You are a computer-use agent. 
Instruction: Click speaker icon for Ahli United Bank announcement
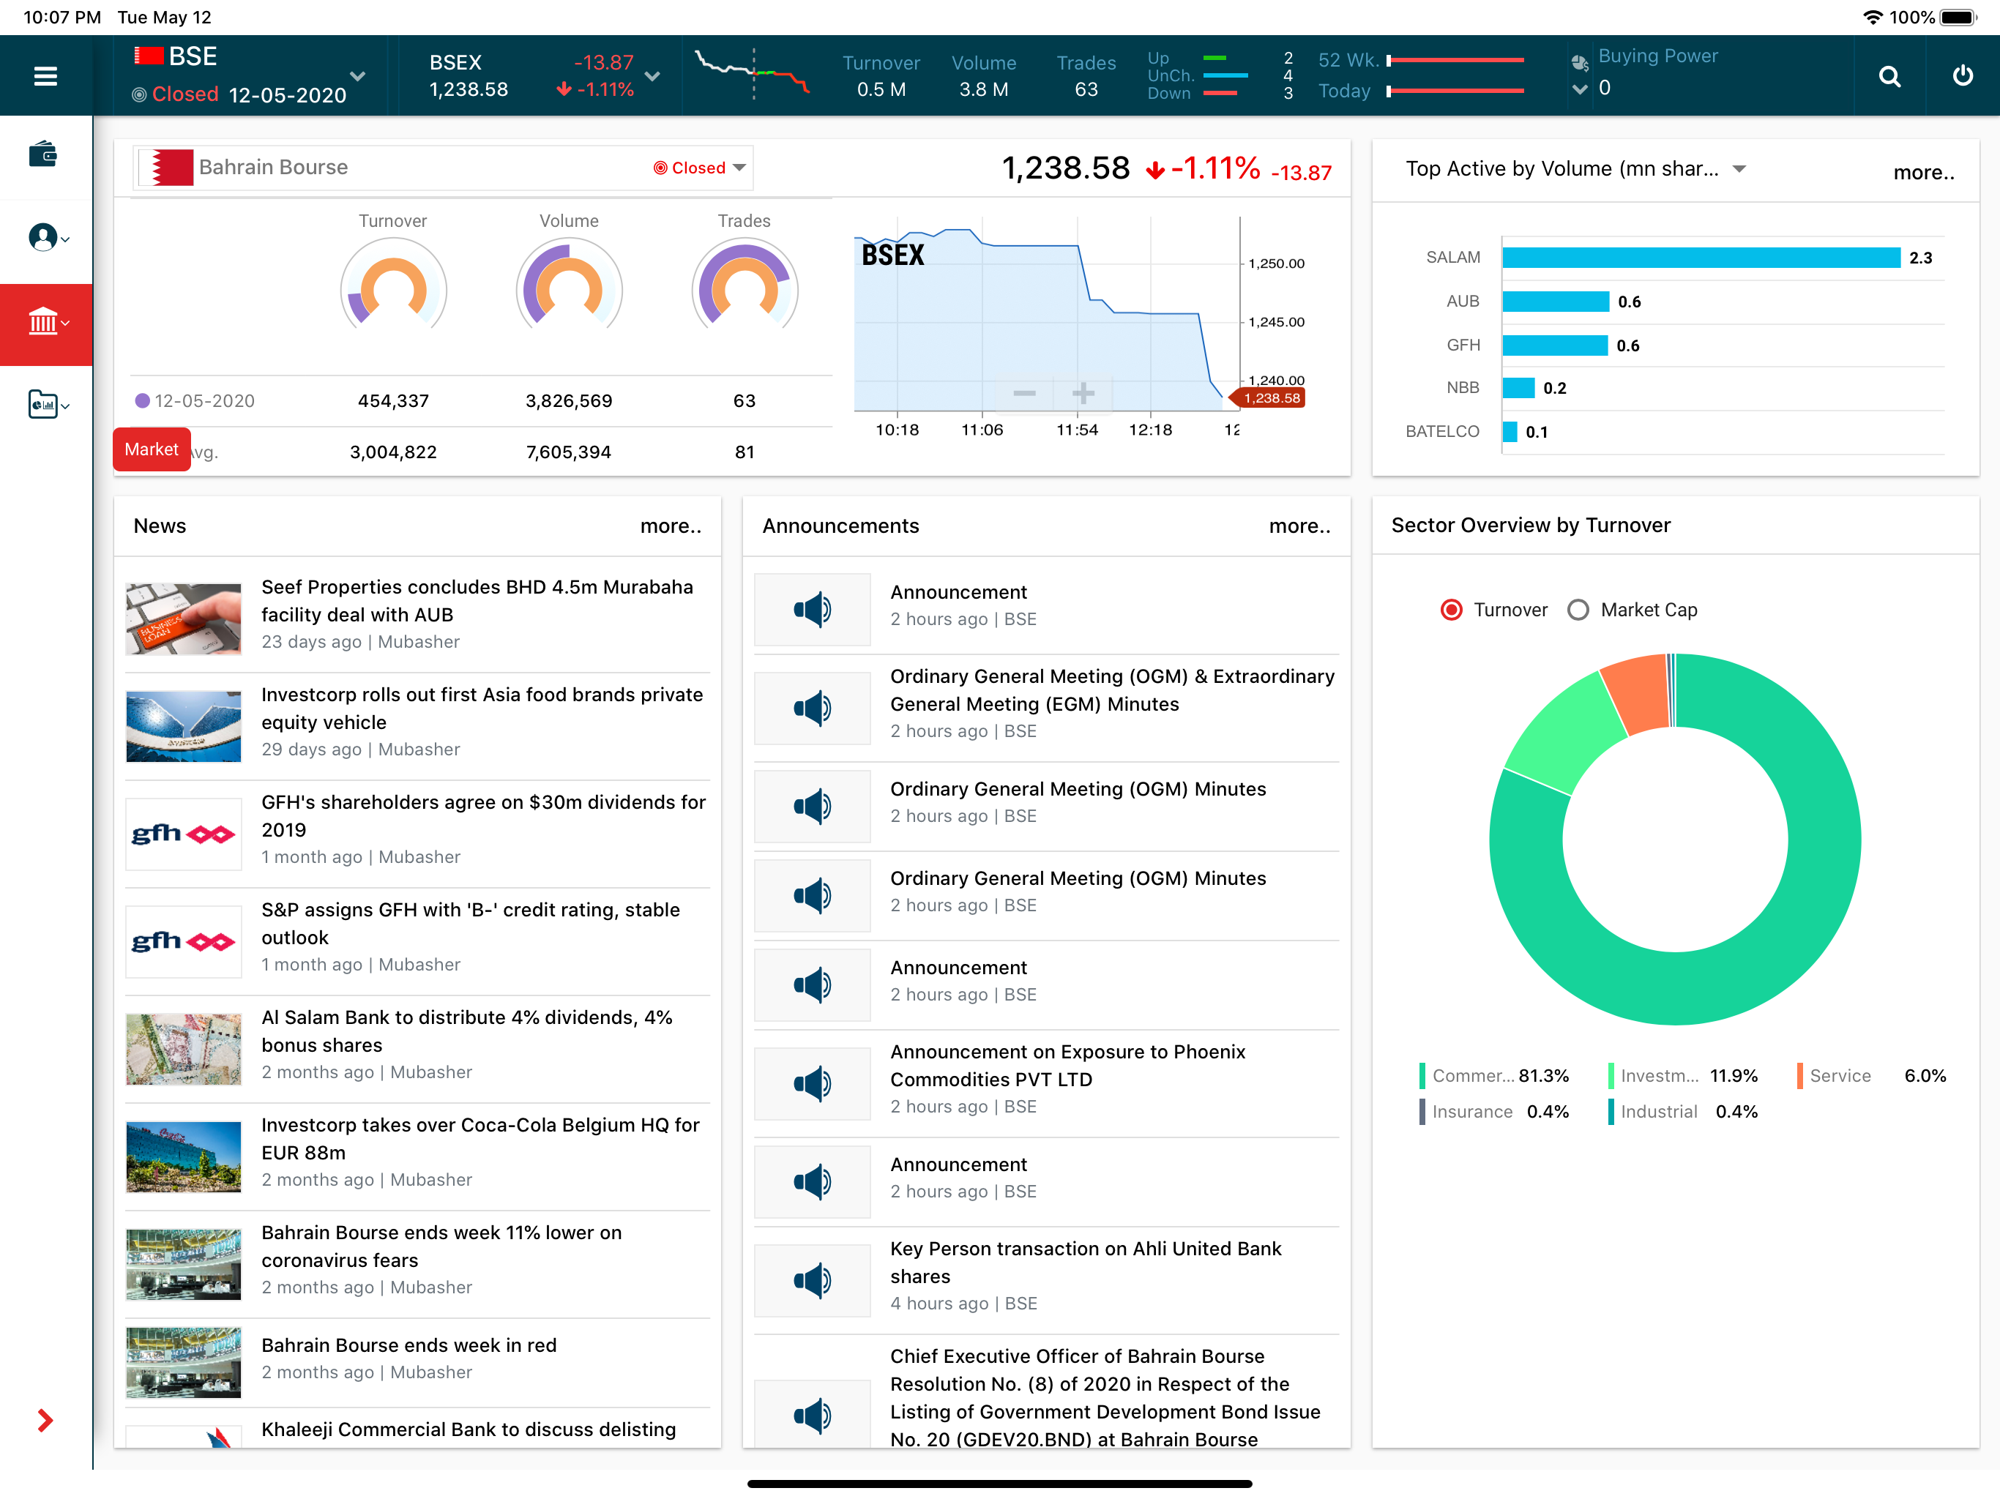pyautogui.click(x=812, y=1280)
